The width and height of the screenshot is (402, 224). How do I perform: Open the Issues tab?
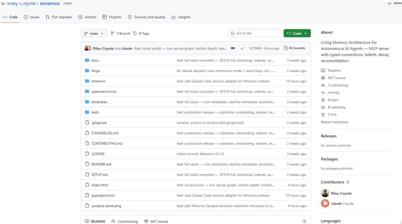[31, 17]
